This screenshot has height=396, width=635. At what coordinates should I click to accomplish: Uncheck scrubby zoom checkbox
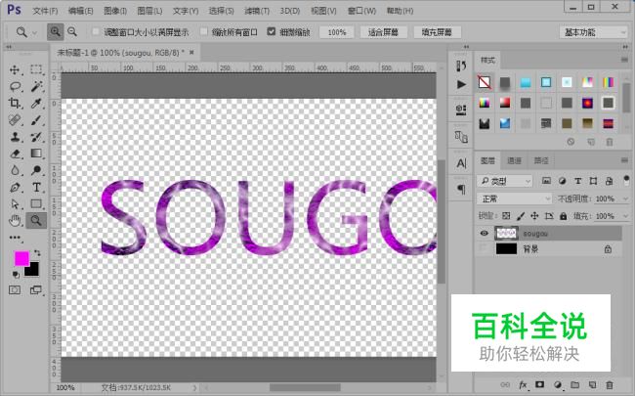[x=272, y=31]
